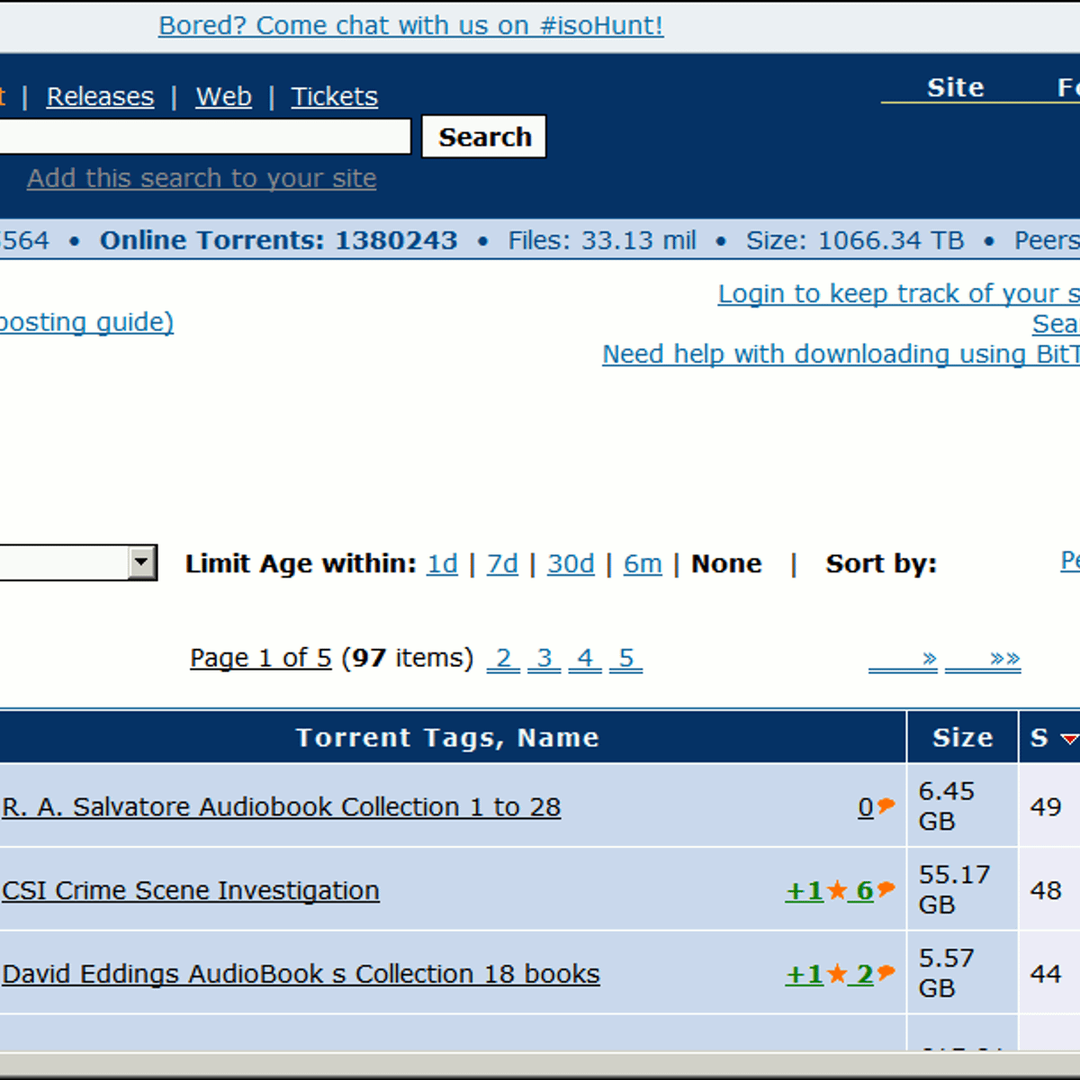Click the seed count 49

[x=1046, y=807]
